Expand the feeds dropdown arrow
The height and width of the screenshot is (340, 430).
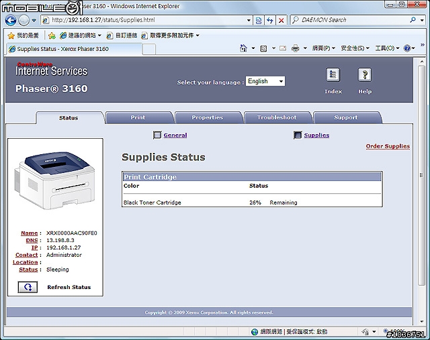click(x=273, y=48)
